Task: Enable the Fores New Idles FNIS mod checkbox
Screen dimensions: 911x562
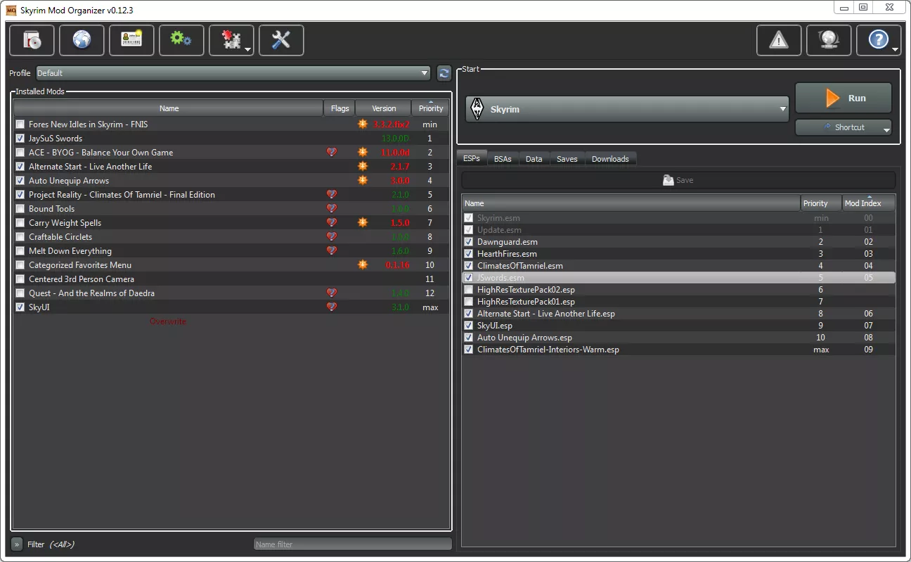Action: [x=20, y=124]
